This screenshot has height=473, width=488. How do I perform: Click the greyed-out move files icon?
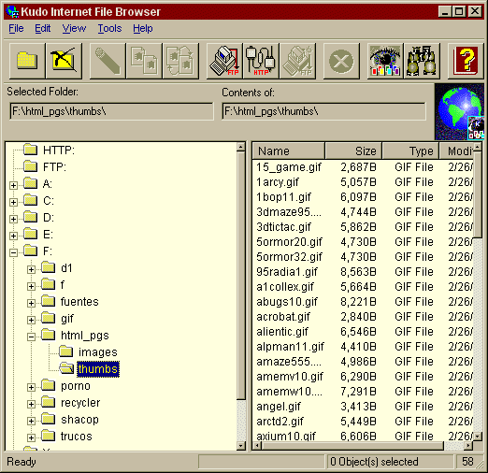pyautogui.click(x=180, y=61)
